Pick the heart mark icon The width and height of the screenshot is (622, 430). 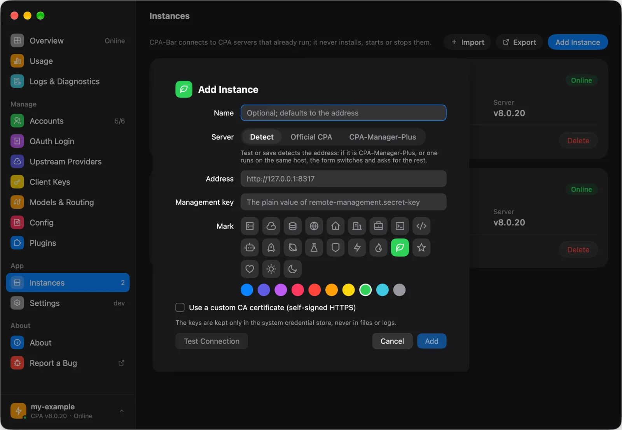tap(250, 269)
